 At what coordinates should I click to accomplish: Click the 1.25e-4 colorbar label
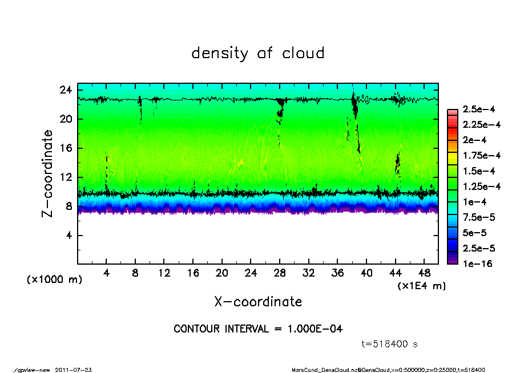tap(481, 186)
